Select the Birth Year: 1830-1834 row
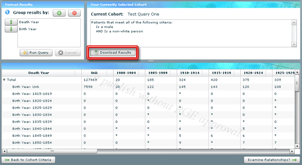This screenshot has height=165, width=302. click(x=148, y=115)
